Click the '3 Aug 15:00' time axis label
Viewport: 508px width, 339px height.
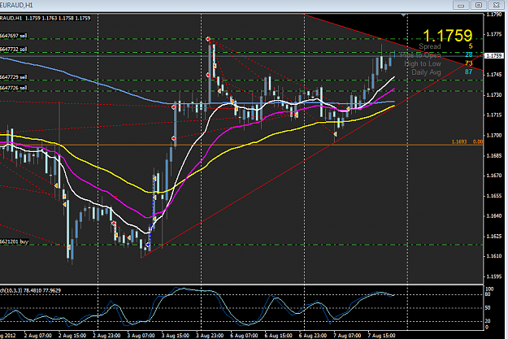point(176,336)
